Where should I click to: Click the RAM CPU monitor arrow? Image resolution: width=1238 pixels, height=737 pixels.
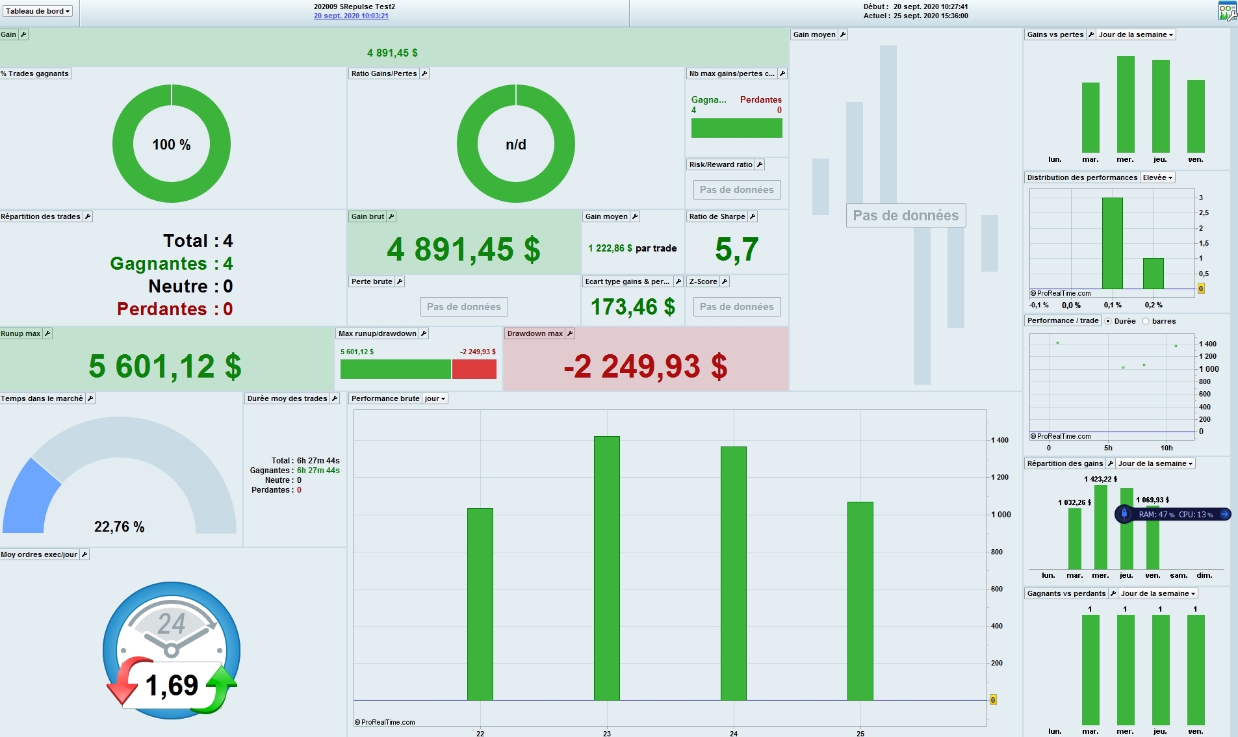tap(1224, 514)
